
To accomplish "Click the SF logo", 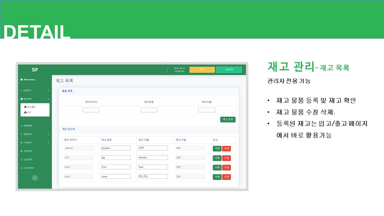I will pyautogui.click(x=35, y=70).
